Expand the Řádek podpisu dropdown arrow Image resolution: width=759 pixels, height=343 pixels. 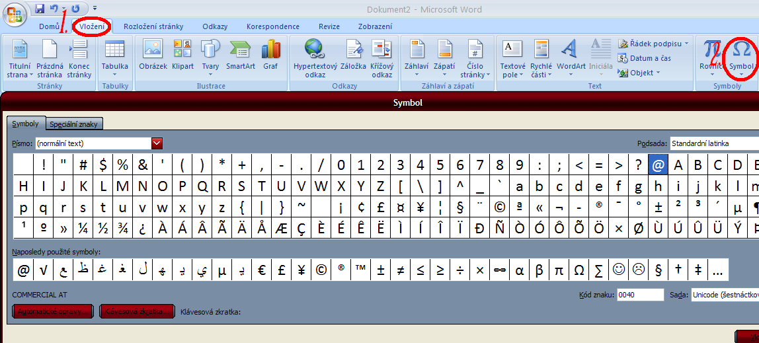click(x=686, y=44)
